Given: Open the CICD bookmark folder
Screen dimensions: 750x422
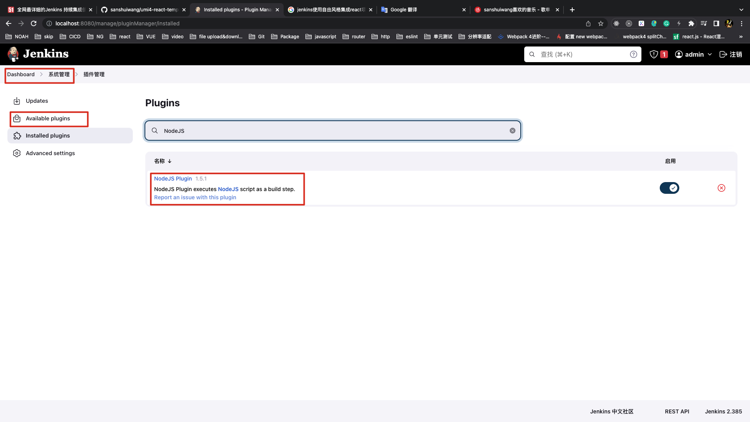Looking at the screenshot, I should (x=70, y=36).
